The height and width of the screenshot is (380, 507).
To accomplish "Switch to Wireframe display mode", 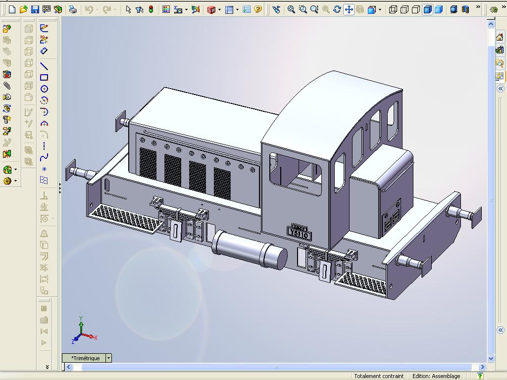I will tap(393, 9).
